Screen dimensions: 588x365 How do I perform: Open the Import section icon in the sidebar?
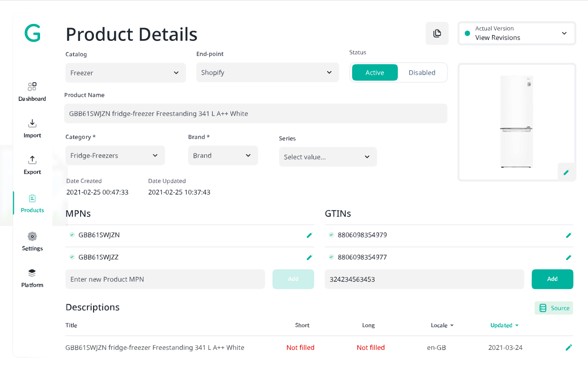[32, 123]
